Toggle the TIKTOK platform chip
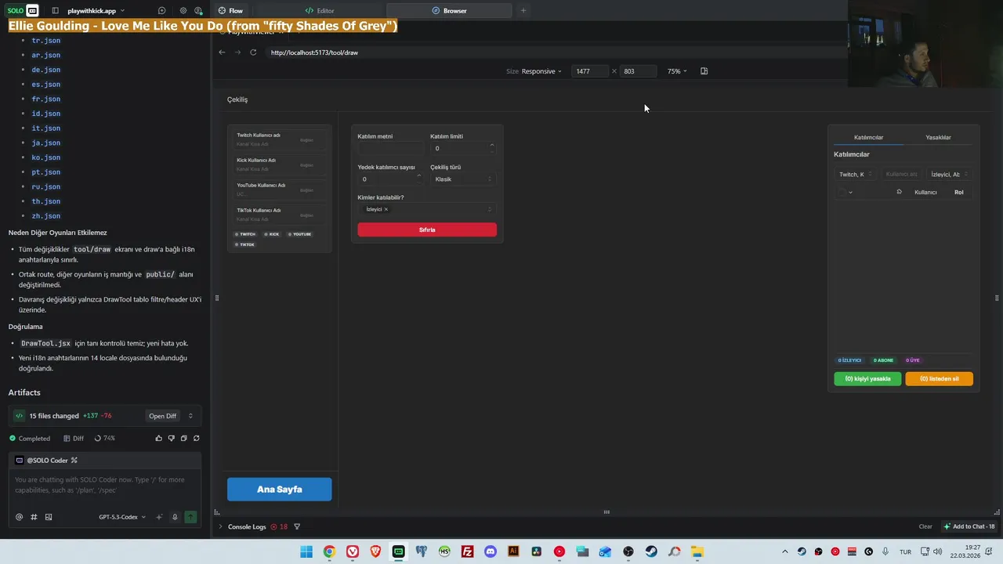 pyautogui.click(x=244, y=244)
